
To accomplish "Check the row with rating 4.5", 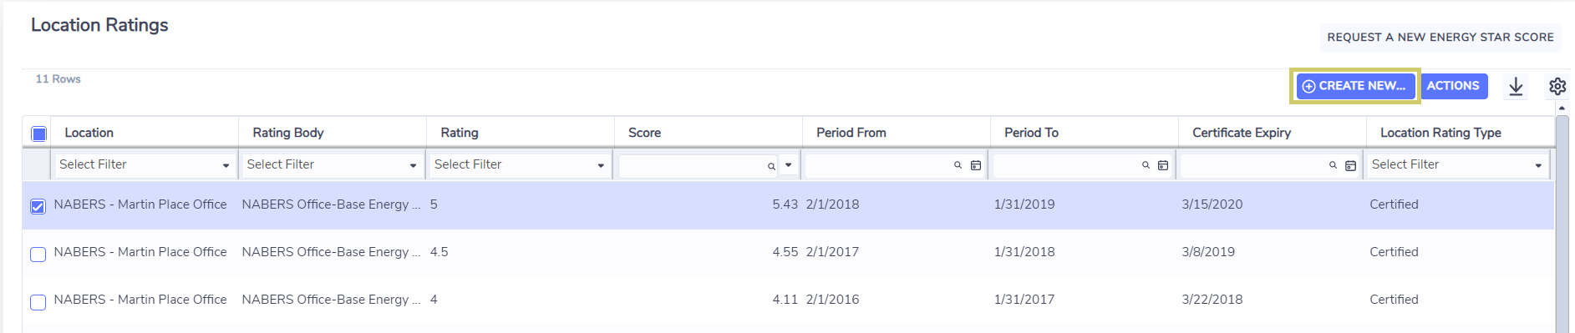I will pos(38,254).
